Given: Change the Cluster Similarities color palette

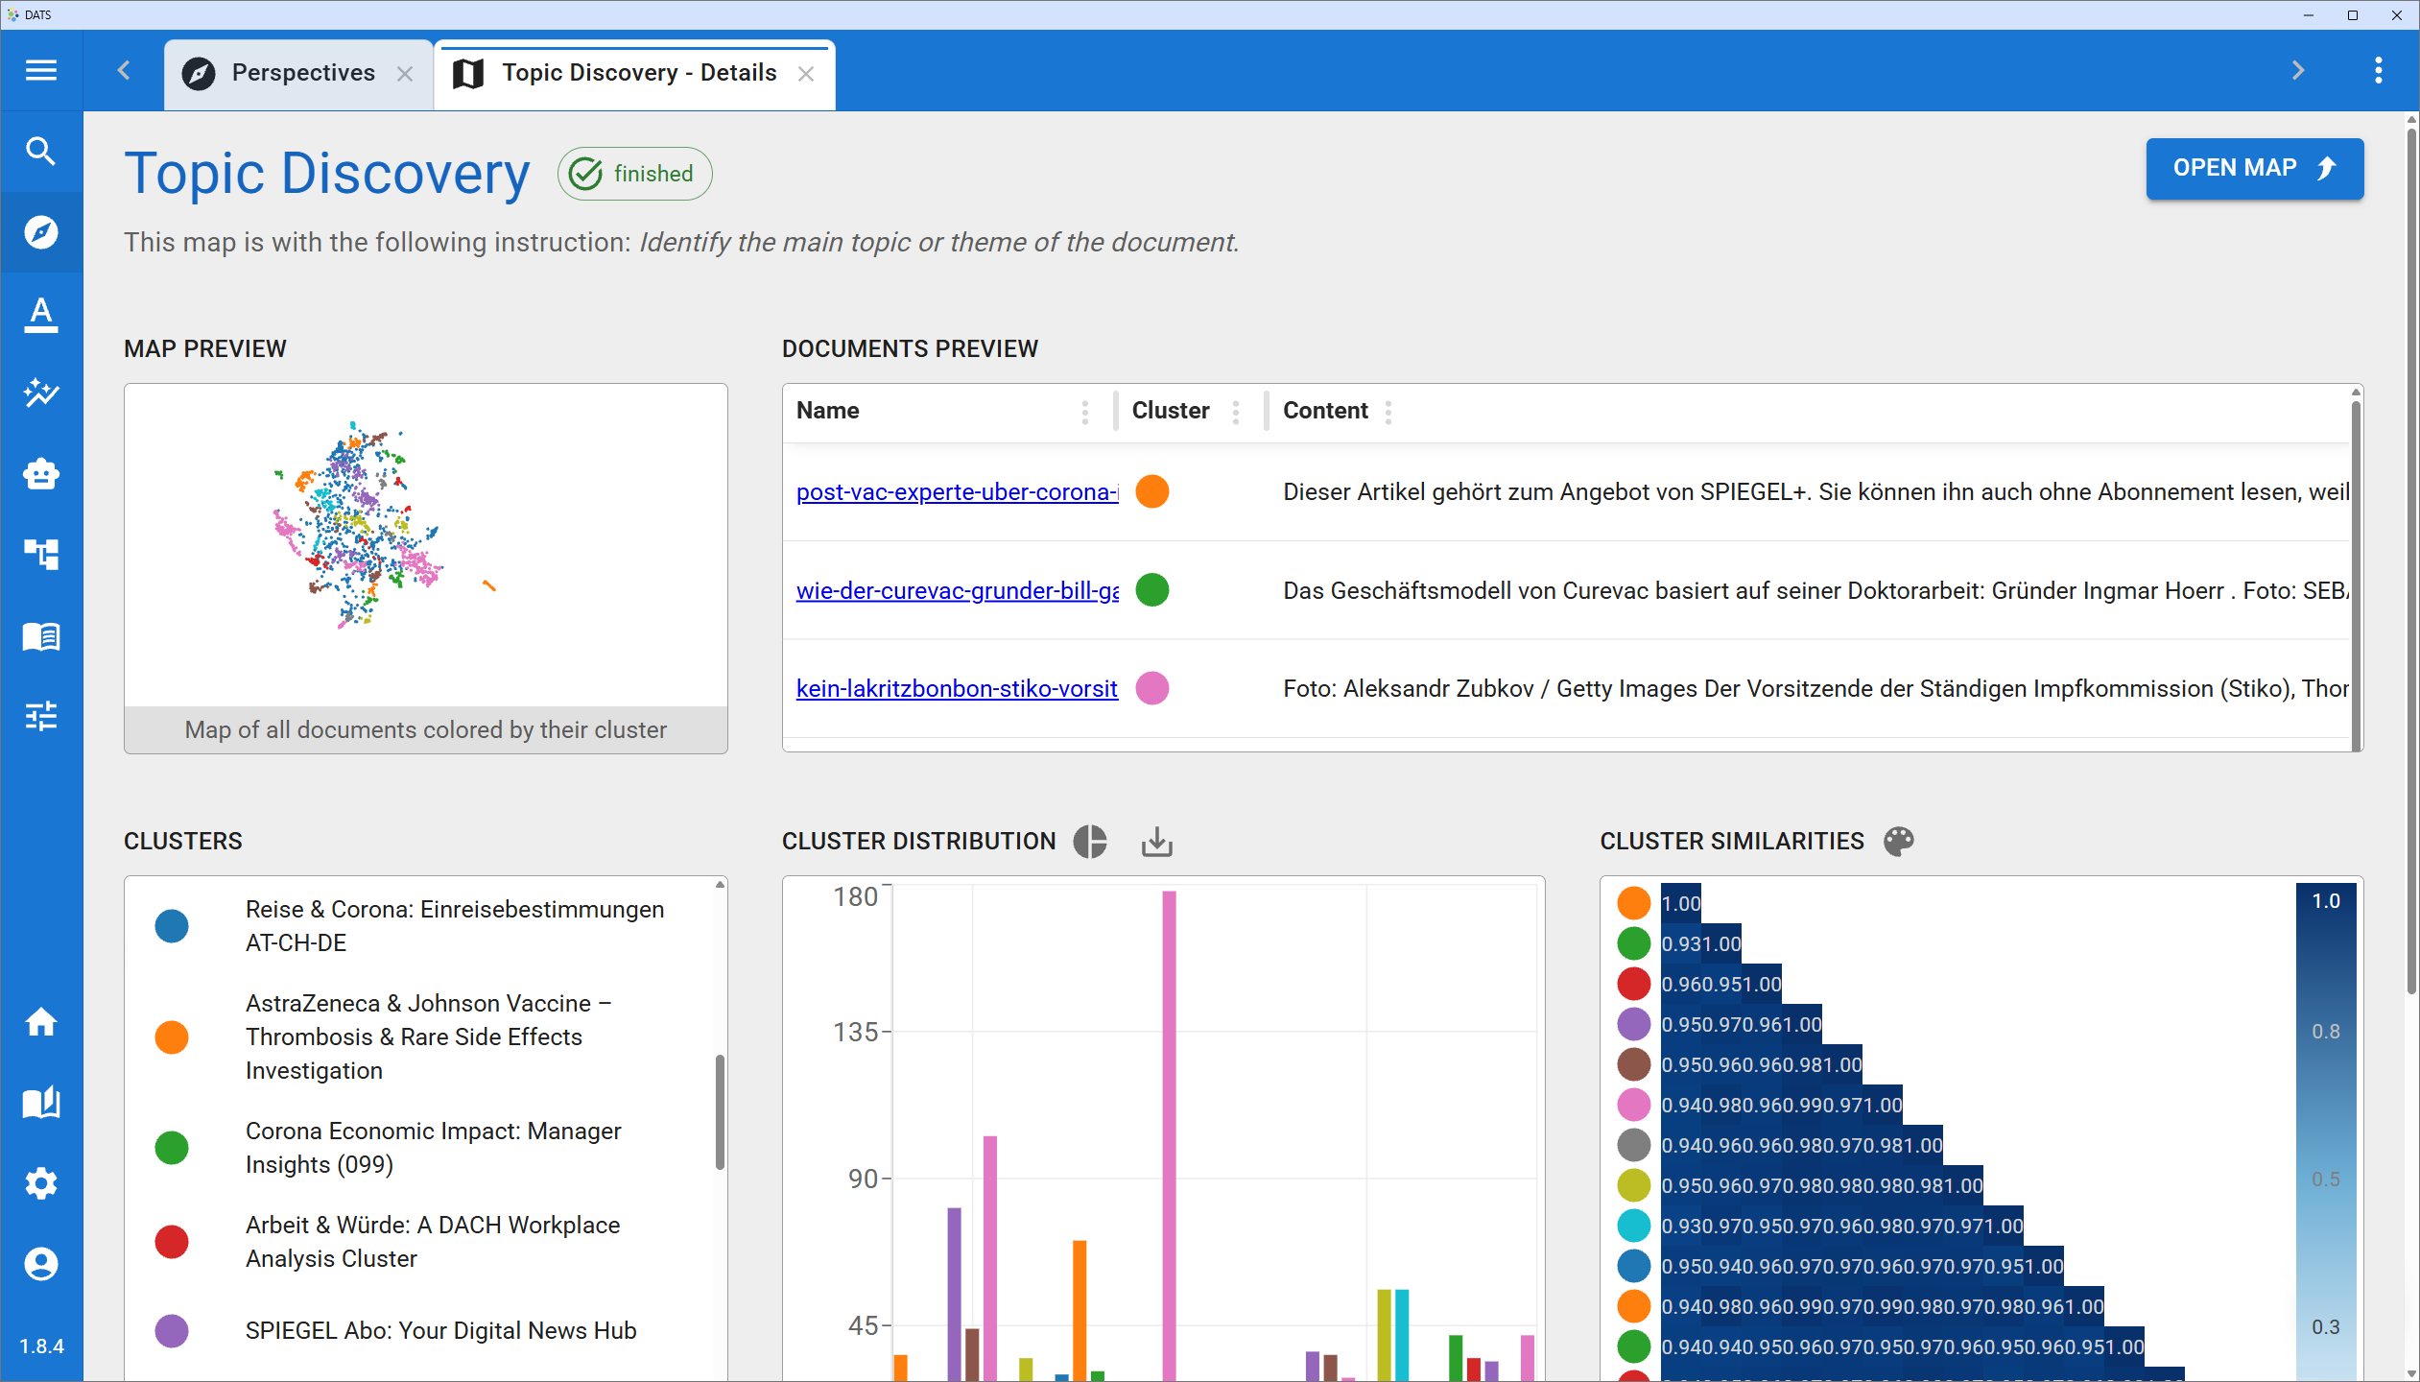Looking at the screenshot, I should (x=1899, y=842).
